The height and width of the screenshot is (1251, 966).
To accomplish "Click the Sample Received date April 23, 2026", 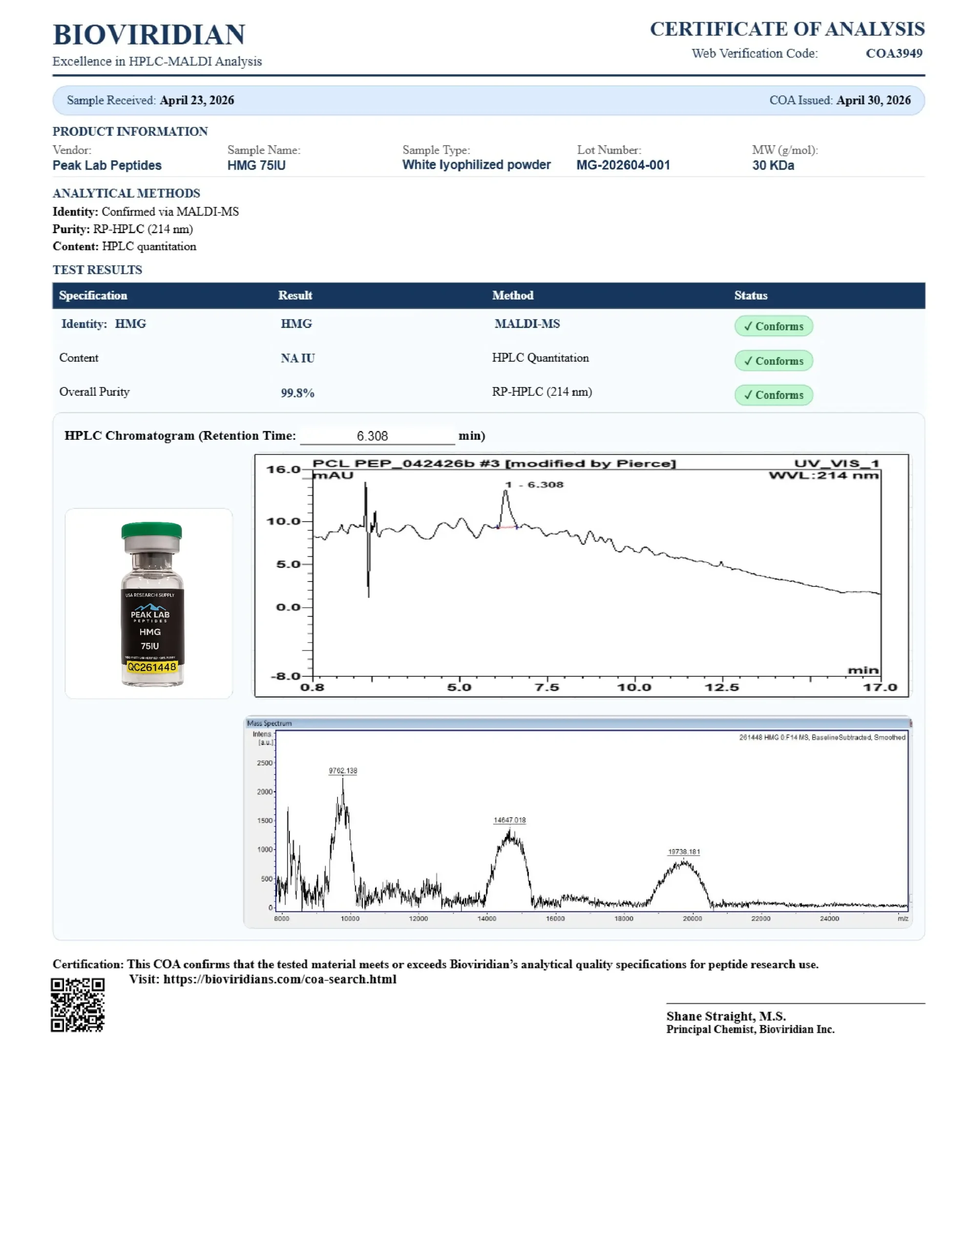I will (196, 100).
